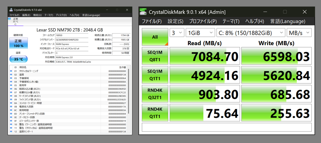Click the total host reads field 1794 GB
Viewport: 321px width, 143px height.
[x=121, y=35]
